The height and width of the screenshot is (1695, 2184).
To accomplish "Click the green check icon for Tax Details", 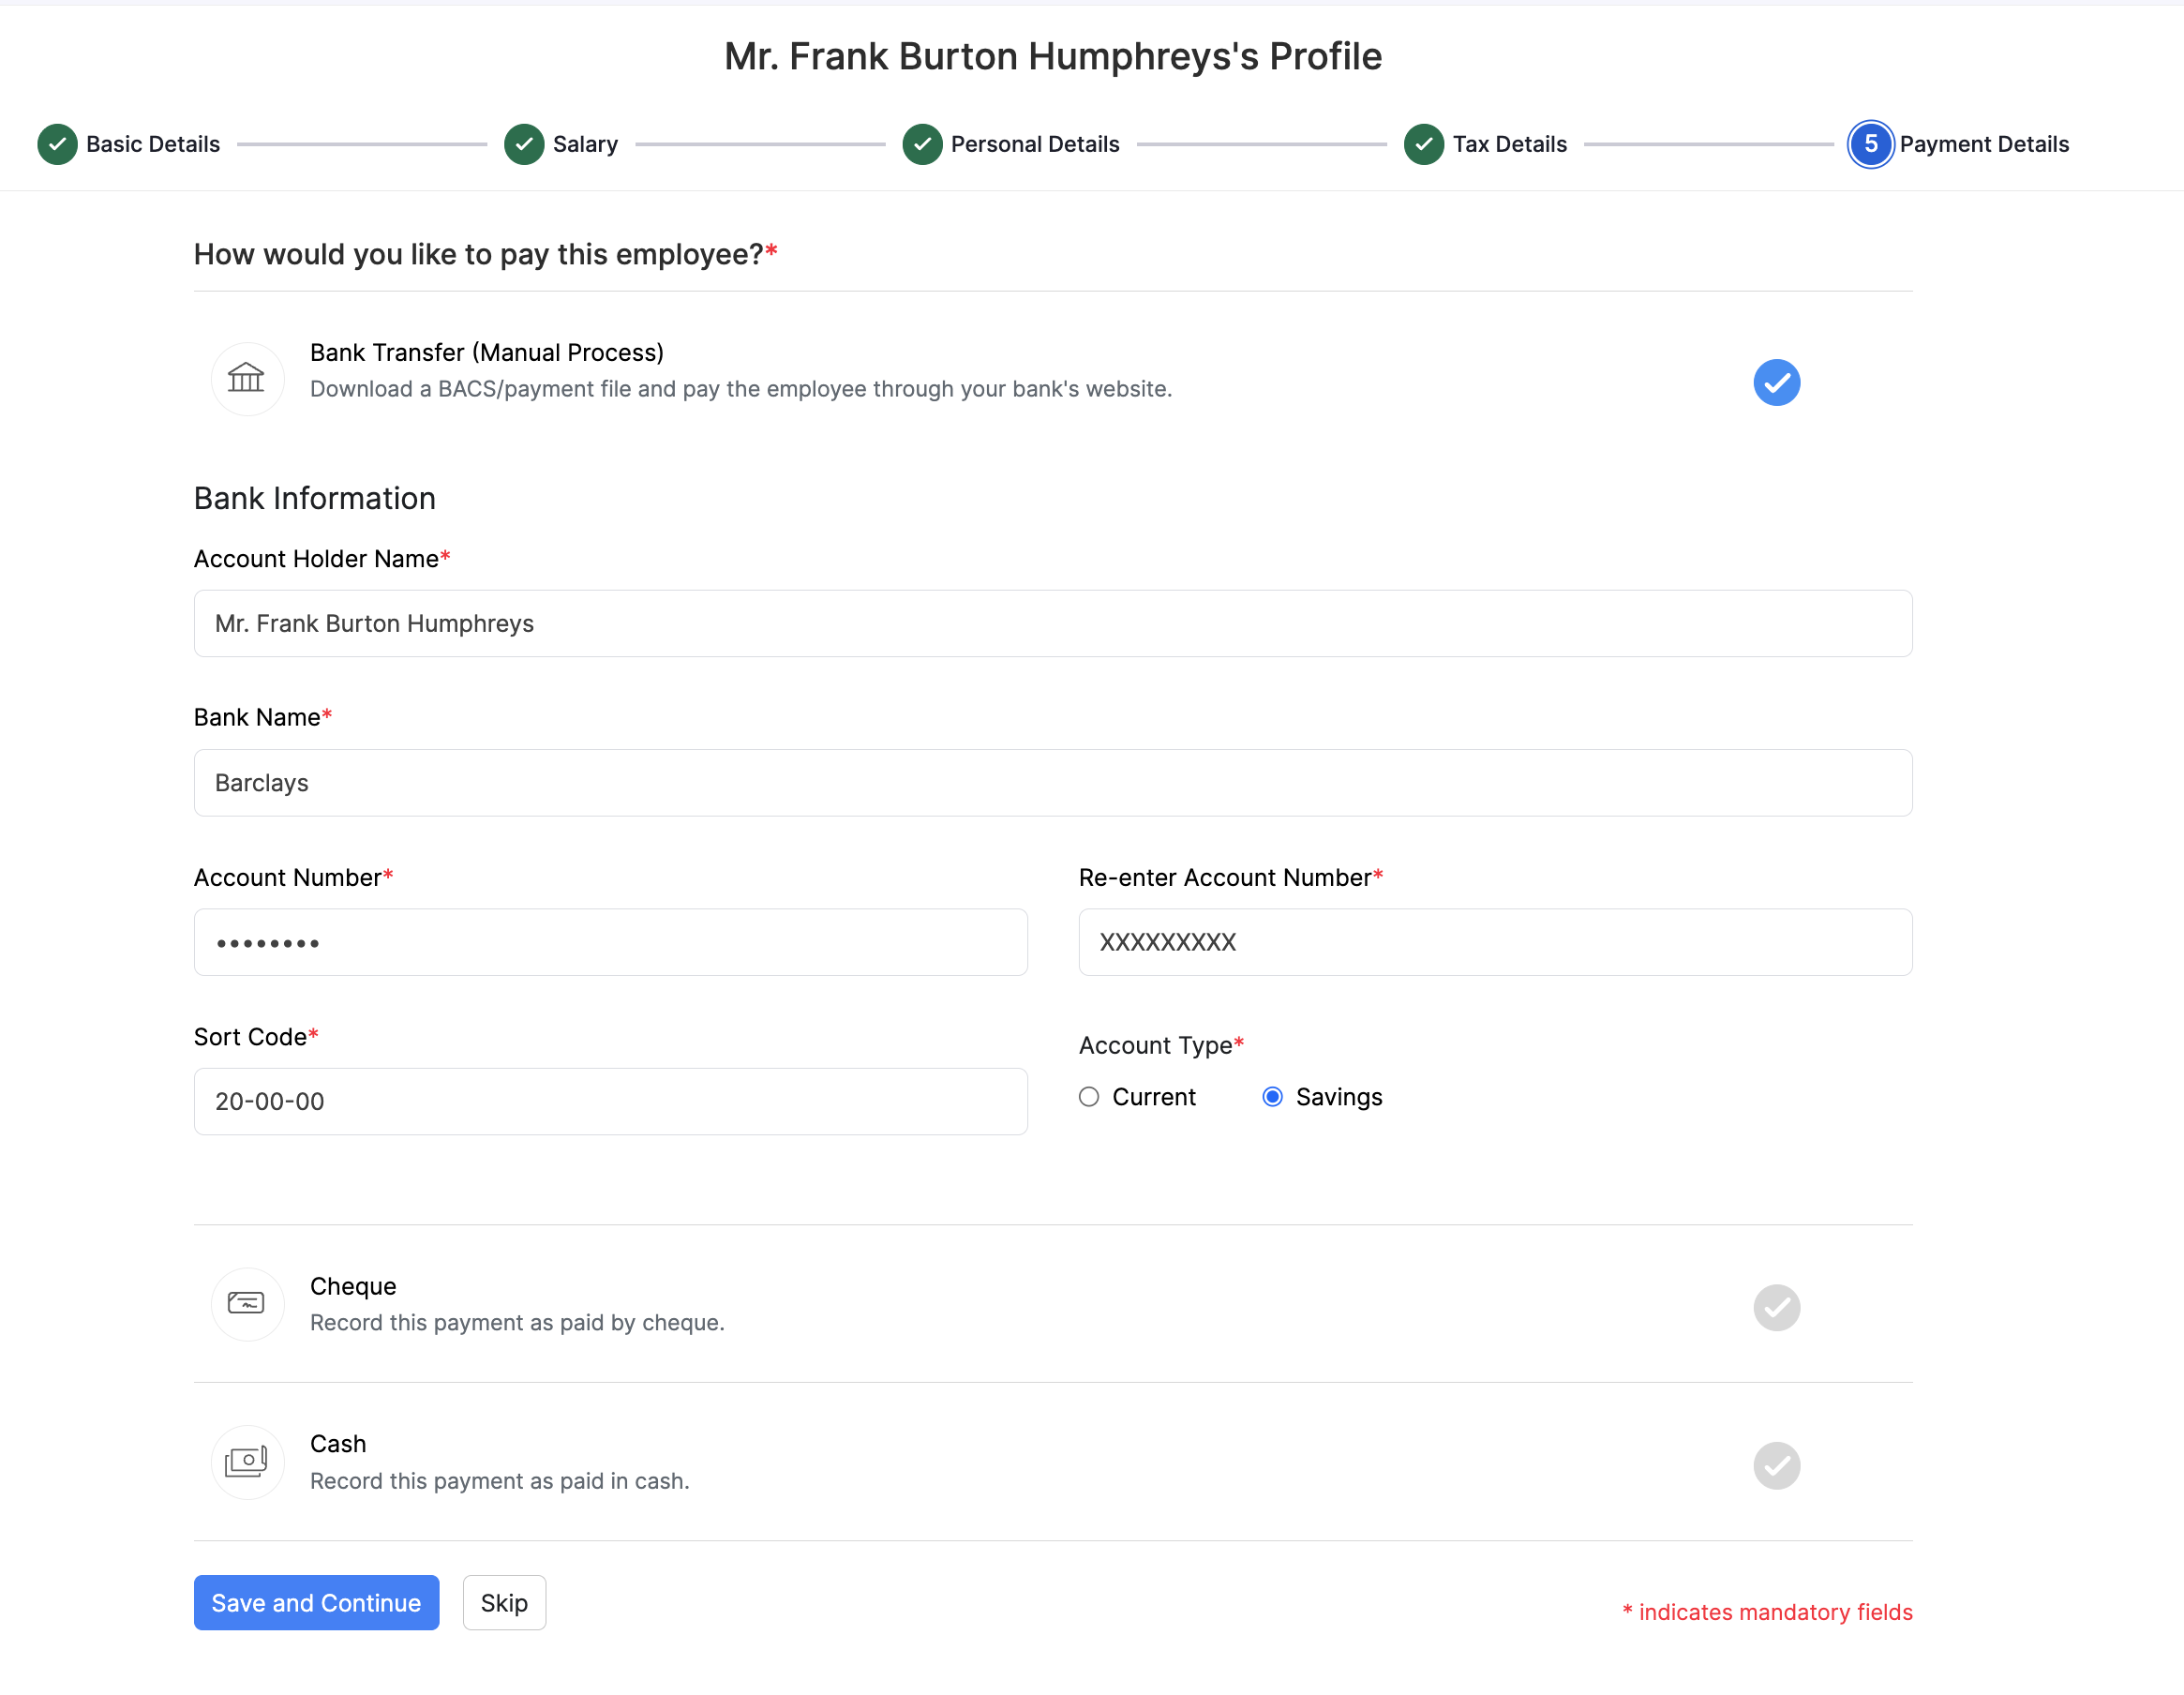I will tap(1424, 144).
